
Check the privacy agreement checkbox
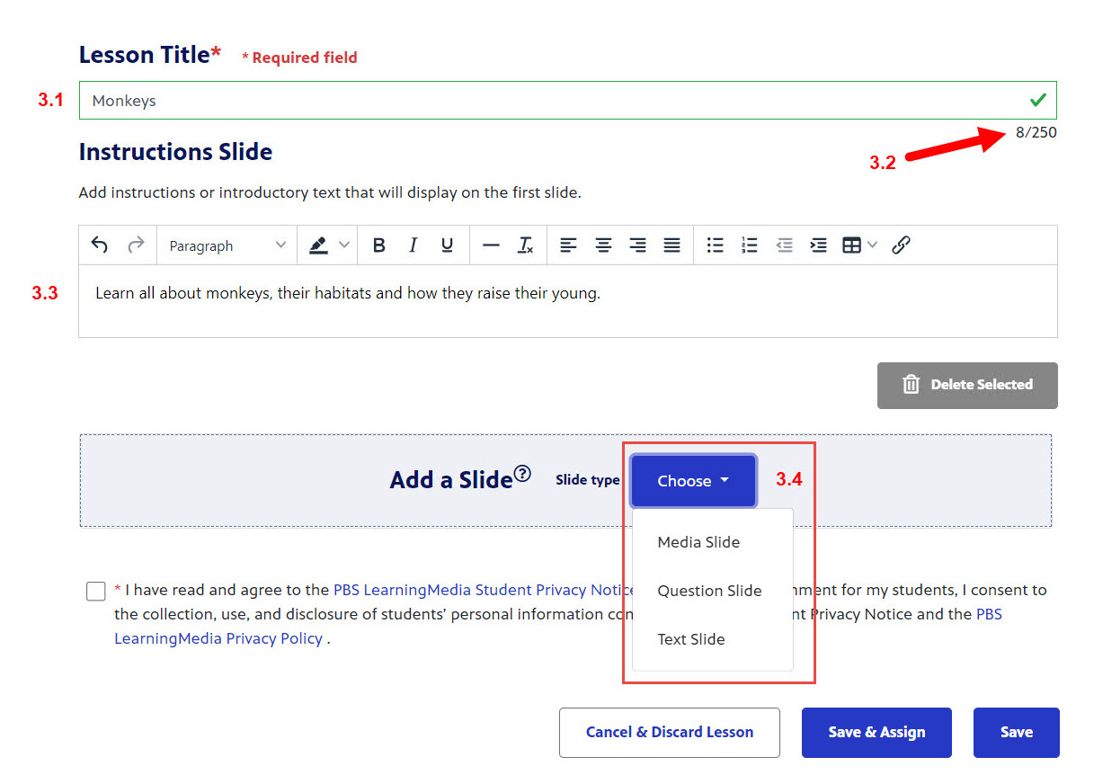[96, 592]
